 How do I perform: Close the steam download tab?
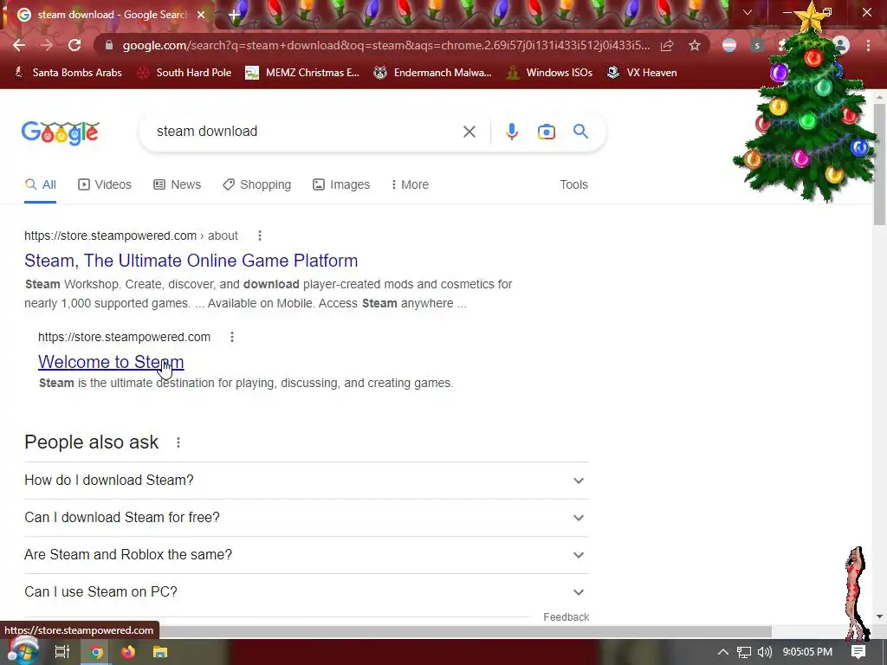pyautogui.click(x=201, y=15)
